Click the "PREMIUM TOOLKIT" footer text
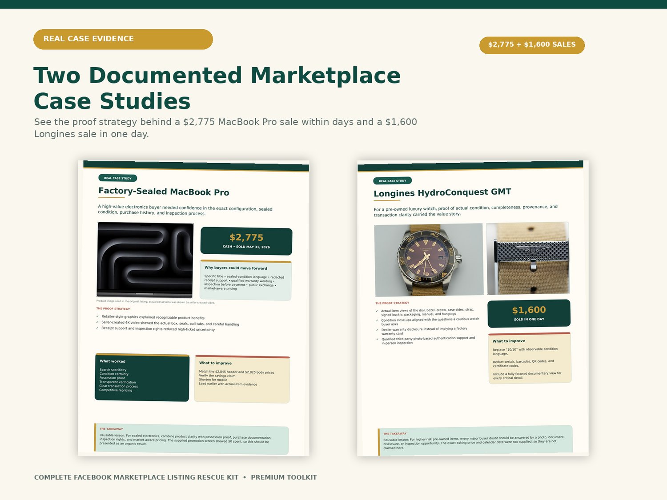Viewport: 667px width, 500px height. coord(284,477)
